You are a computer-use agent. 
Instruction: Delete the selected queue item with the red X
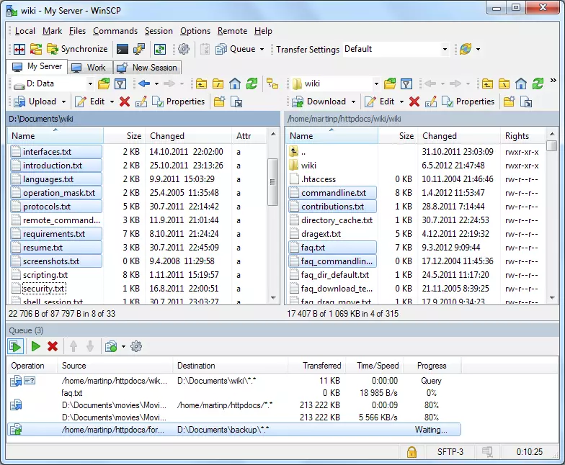(53, 346)
